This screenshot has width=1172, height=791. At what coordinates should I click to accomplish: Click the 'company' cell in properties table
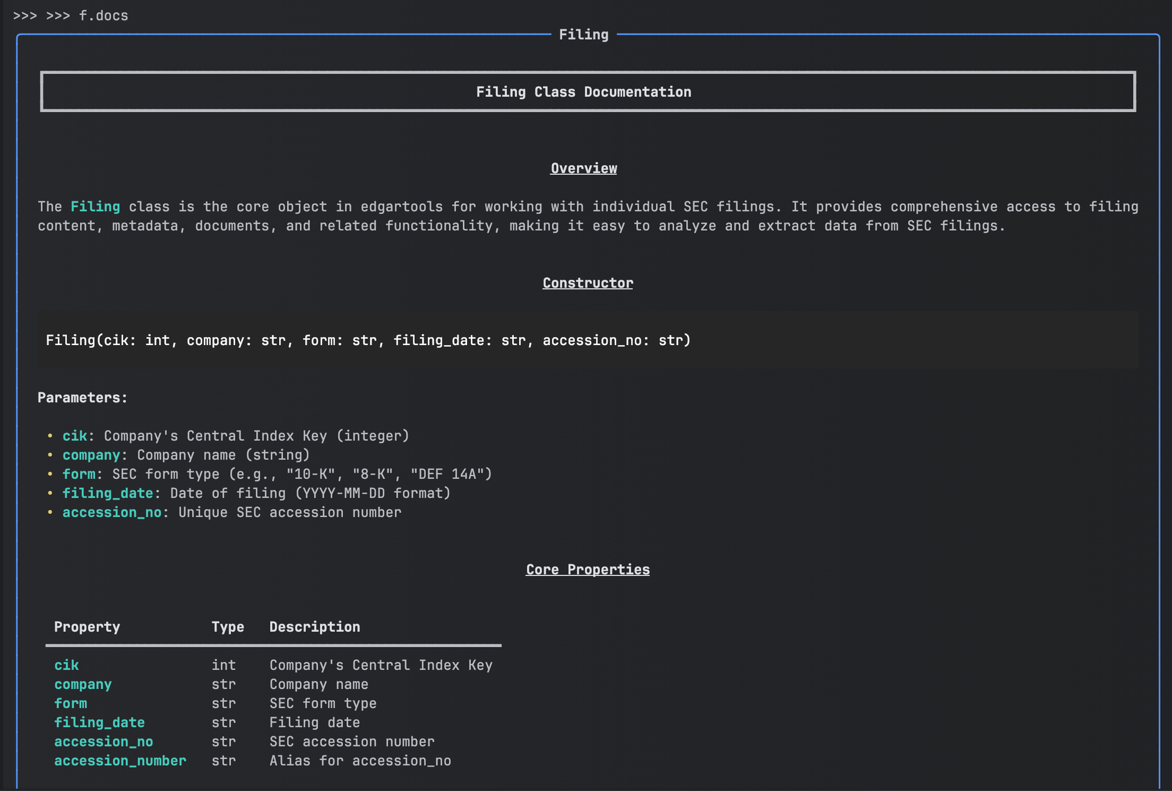pyautogui.click(x=83, y=684)
